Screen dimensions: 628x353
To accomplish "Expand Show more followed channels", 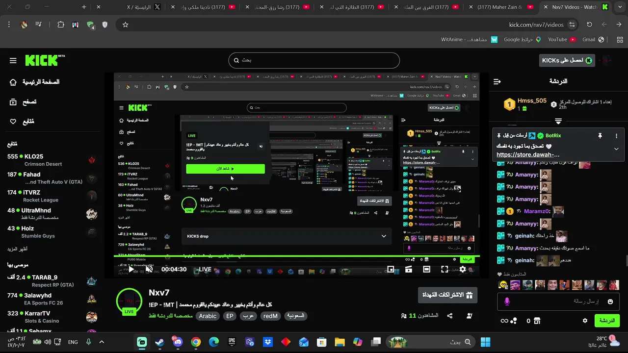I will (17, 249).
